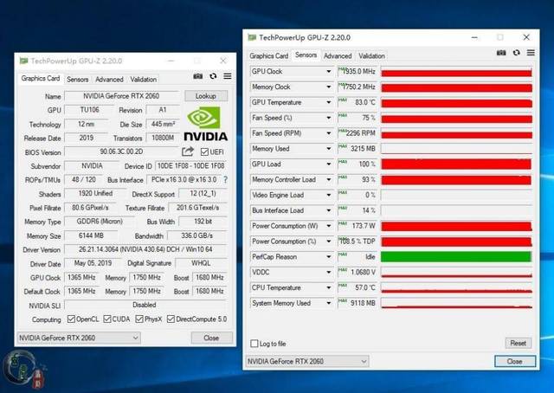
Task: Click the Memory Type field GDDR6 (Micron)
Action: pos(100,222)
